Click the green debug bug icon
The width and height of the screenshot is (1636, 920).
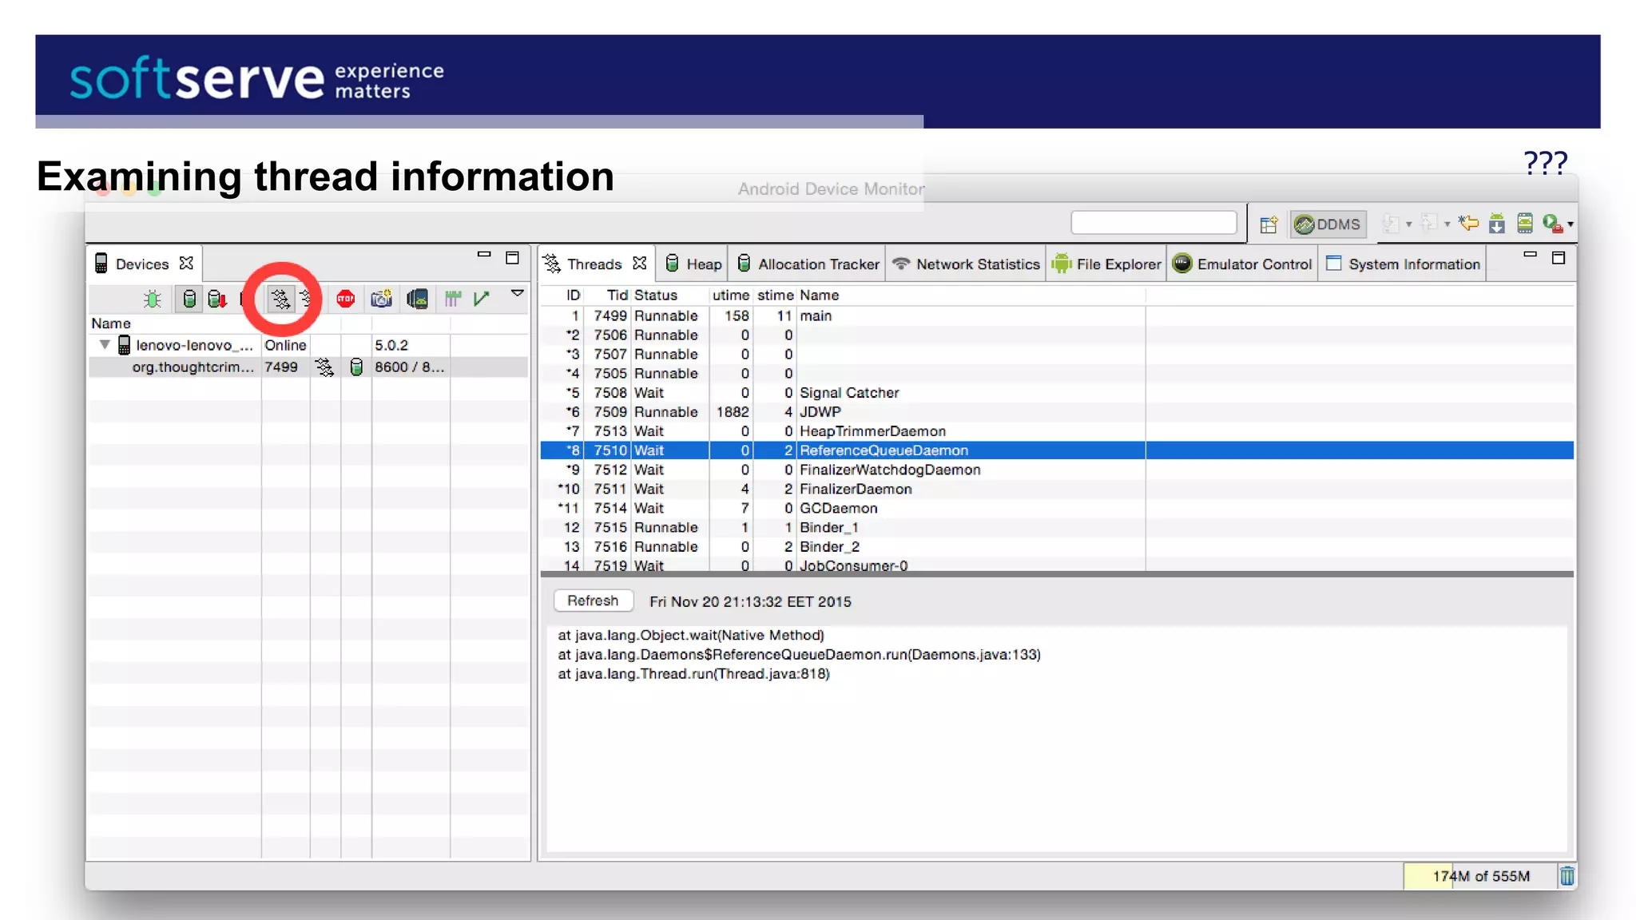152,299
